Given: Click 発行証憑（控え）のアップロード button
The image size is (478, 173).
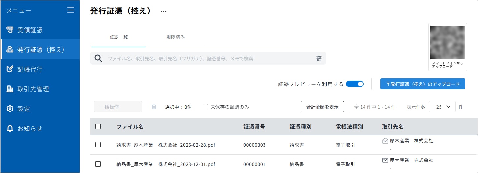Looking at the screenshot, I should [423, 84].
